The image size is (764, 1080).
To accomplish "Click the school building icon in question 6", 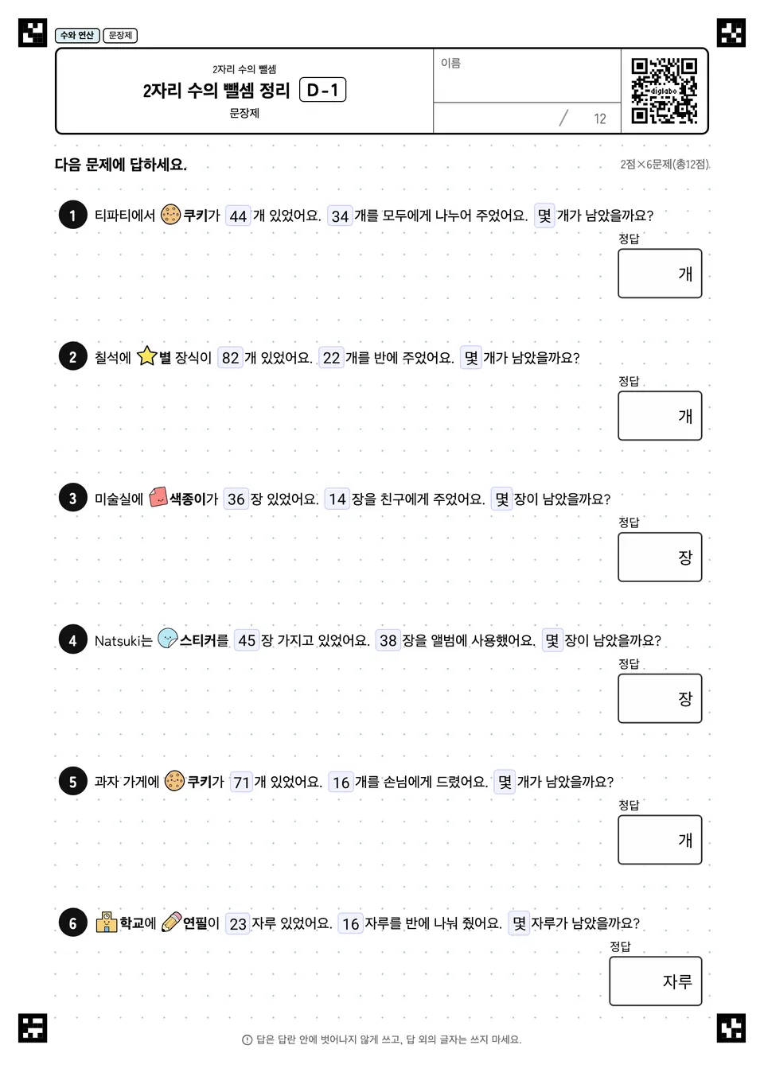I will (x=107, y=923).
